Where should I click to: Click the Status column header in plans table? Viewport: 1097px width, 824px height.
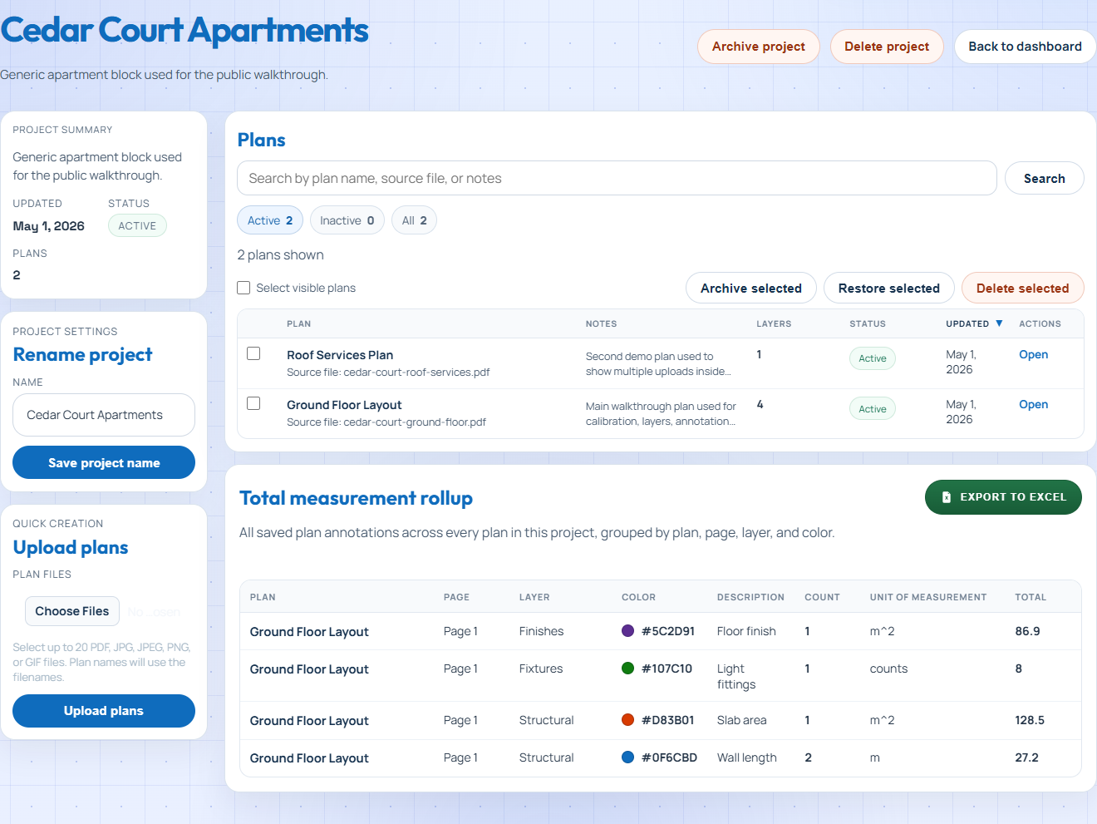tap(868, 323)
